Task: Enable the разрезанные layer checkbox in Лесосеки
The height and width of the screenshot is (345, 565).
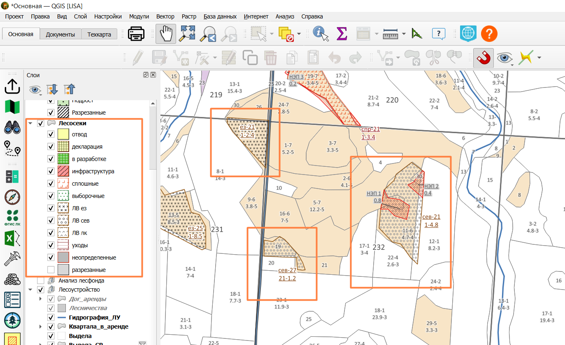Action: 51,270
